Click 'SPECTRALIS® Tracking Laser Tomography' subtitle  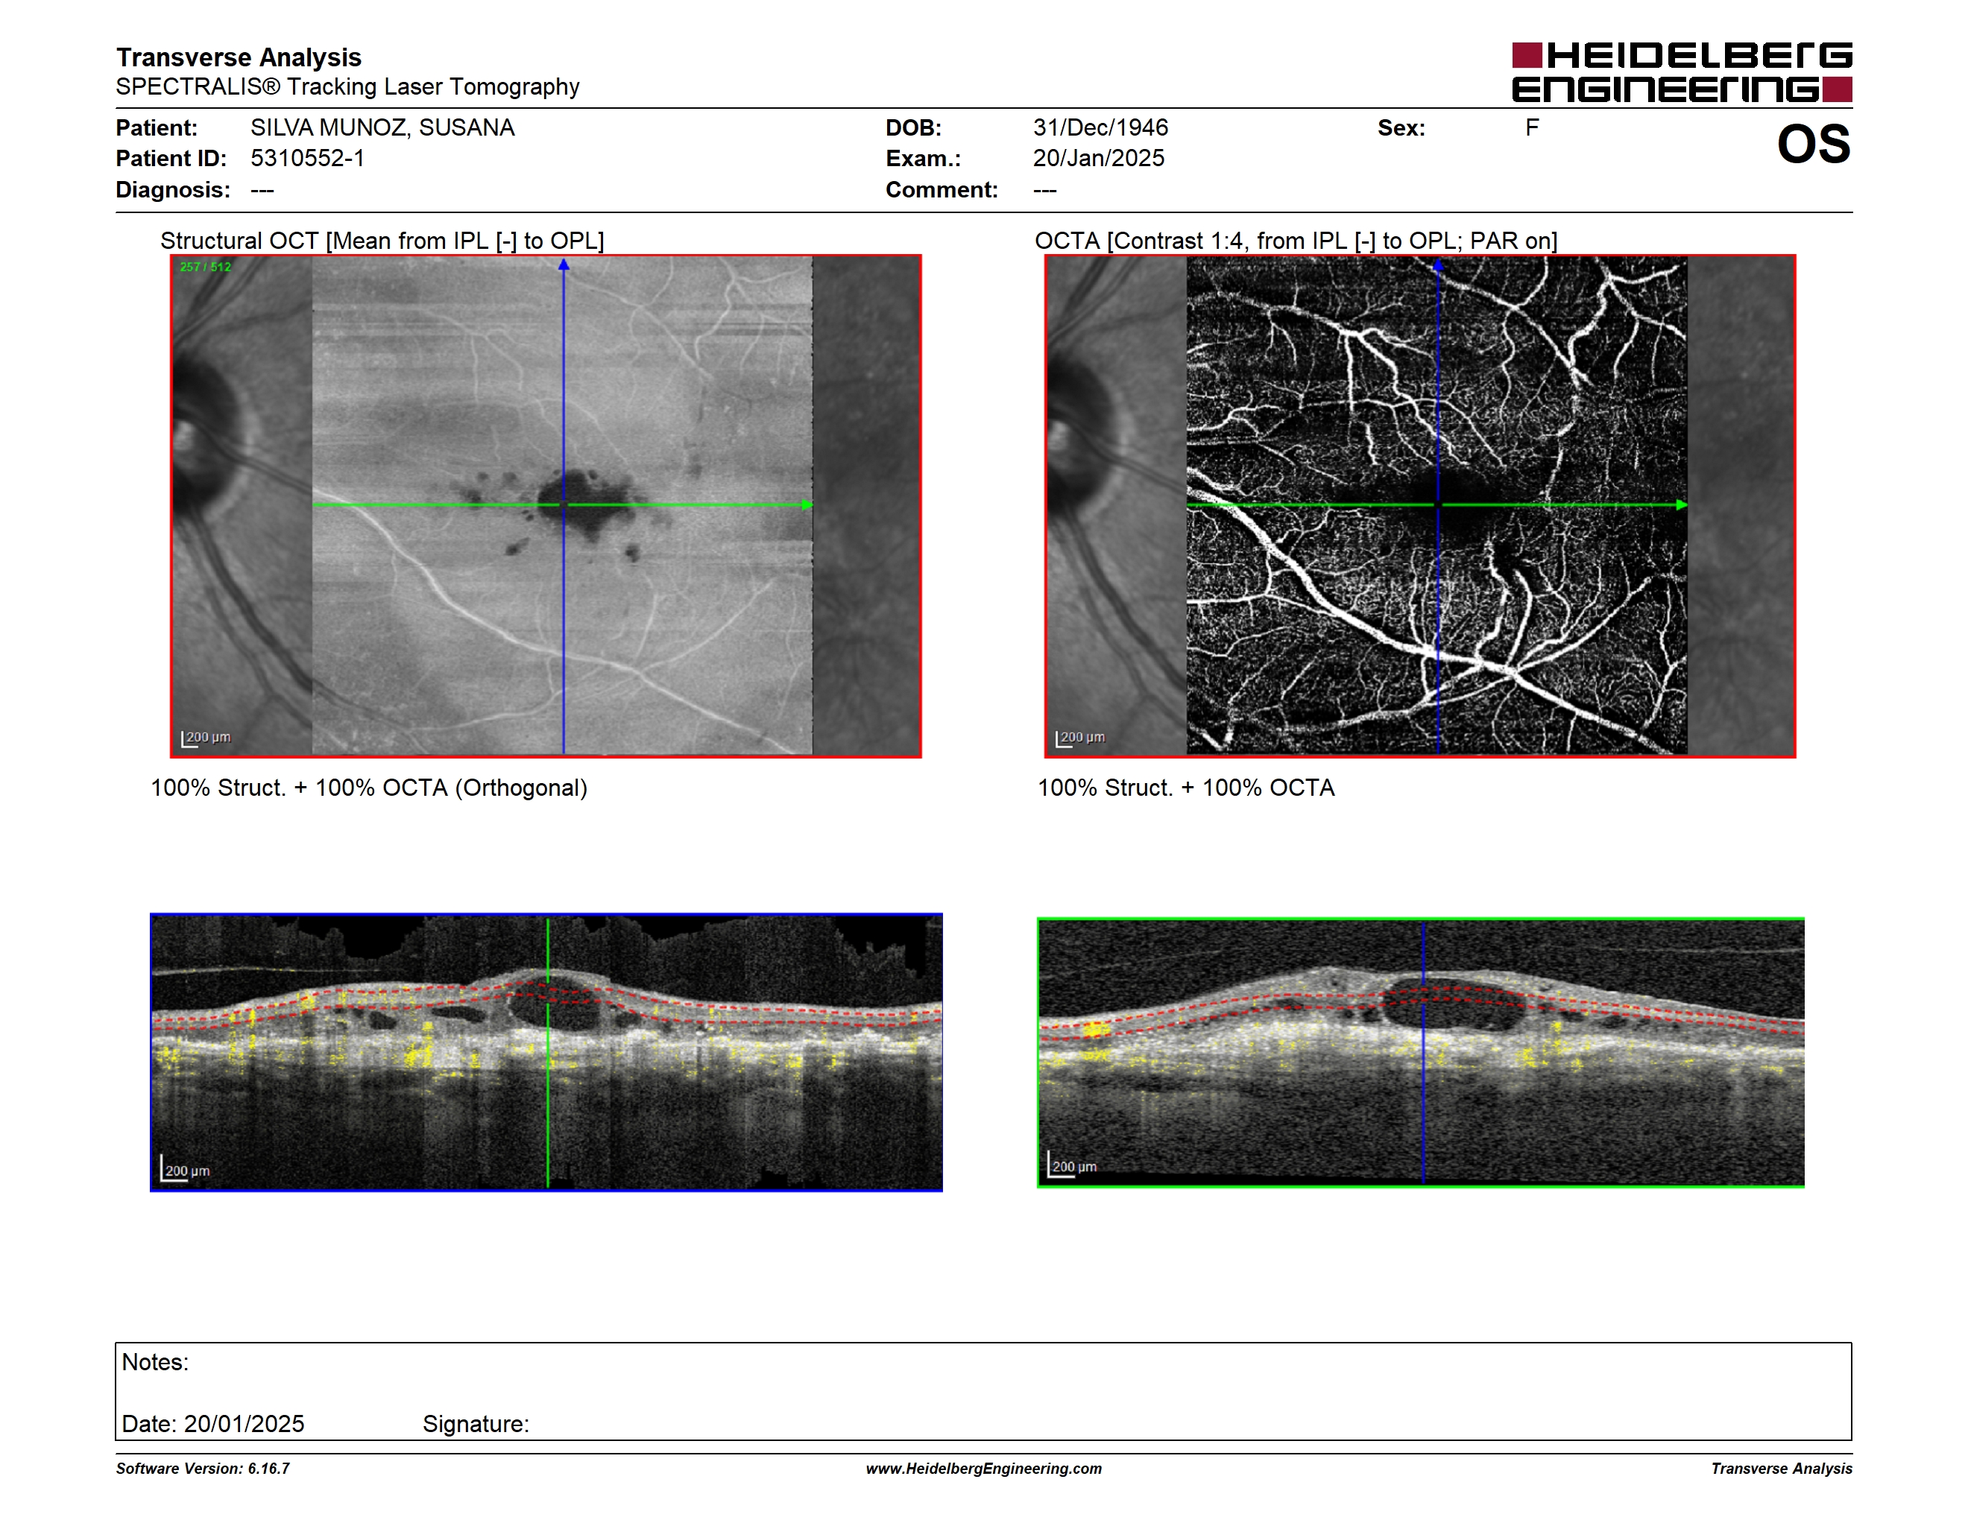tap(348, 86)
